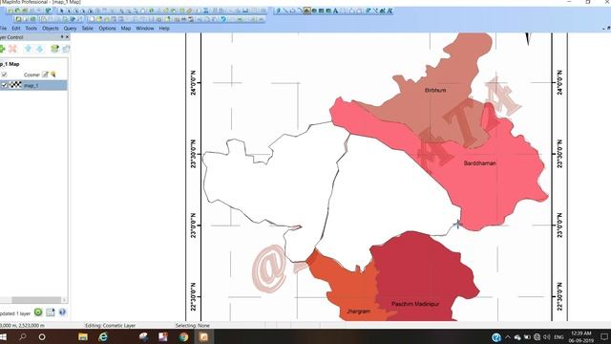Select the Ellipse drawing tool

click(x=314, y=11)
